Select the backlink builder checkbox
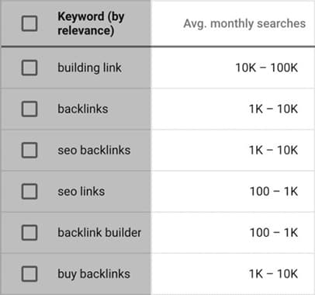 tap(29, 233)
